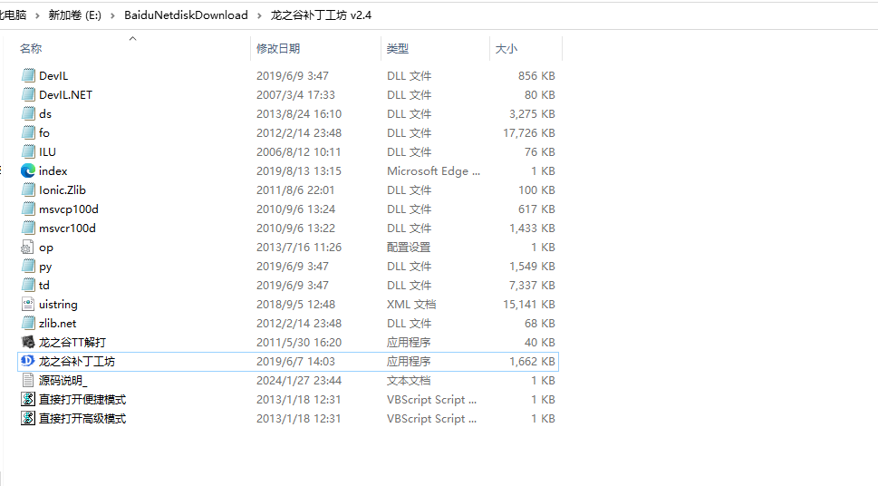Screen dimensions: 878x486
Task: Click the size value 1,662 KB
Action: 532,362
